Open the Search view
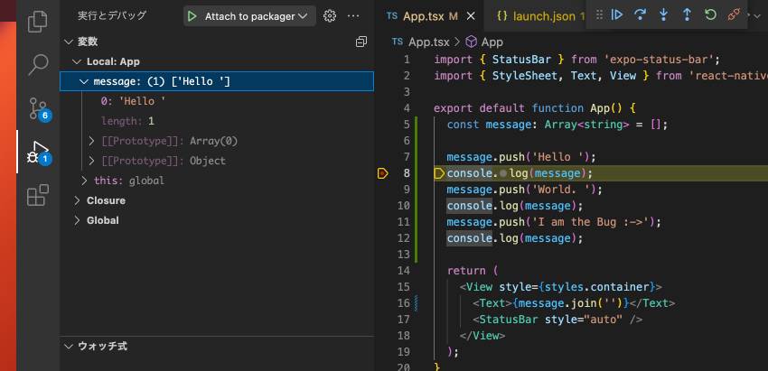 pyautogui.click(x=38, y=65)
